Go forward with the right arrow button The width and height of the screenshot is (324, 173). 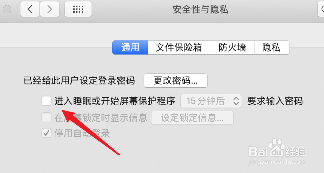coord(50,9)
